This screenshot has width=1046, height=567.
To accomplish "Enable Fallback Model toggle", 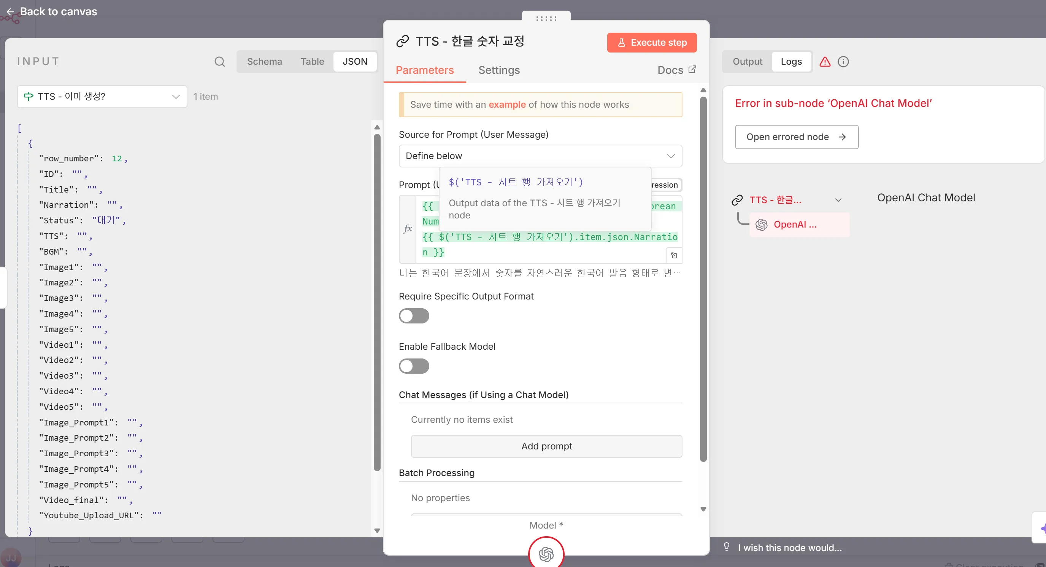I will tap(414, 366).
